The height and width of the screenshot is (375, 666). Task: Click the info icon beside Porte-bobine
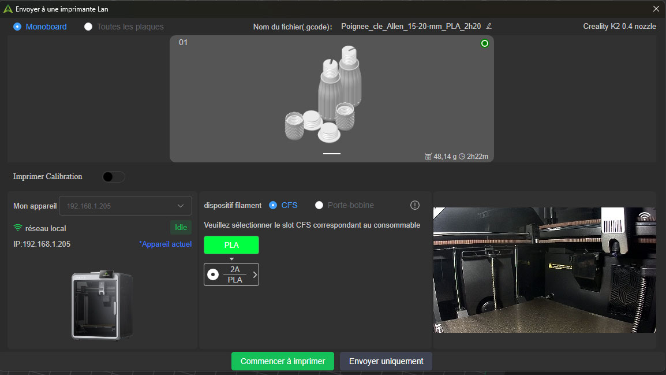[x=415, y=205]
